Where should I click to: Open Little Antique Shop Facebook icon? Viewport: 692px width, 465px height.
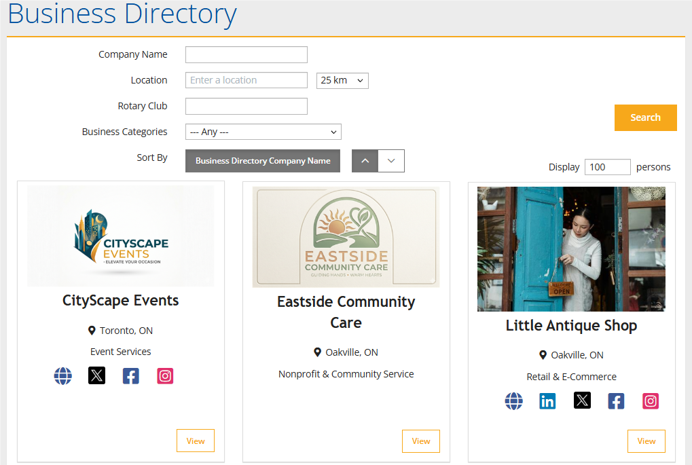(616, 401)
